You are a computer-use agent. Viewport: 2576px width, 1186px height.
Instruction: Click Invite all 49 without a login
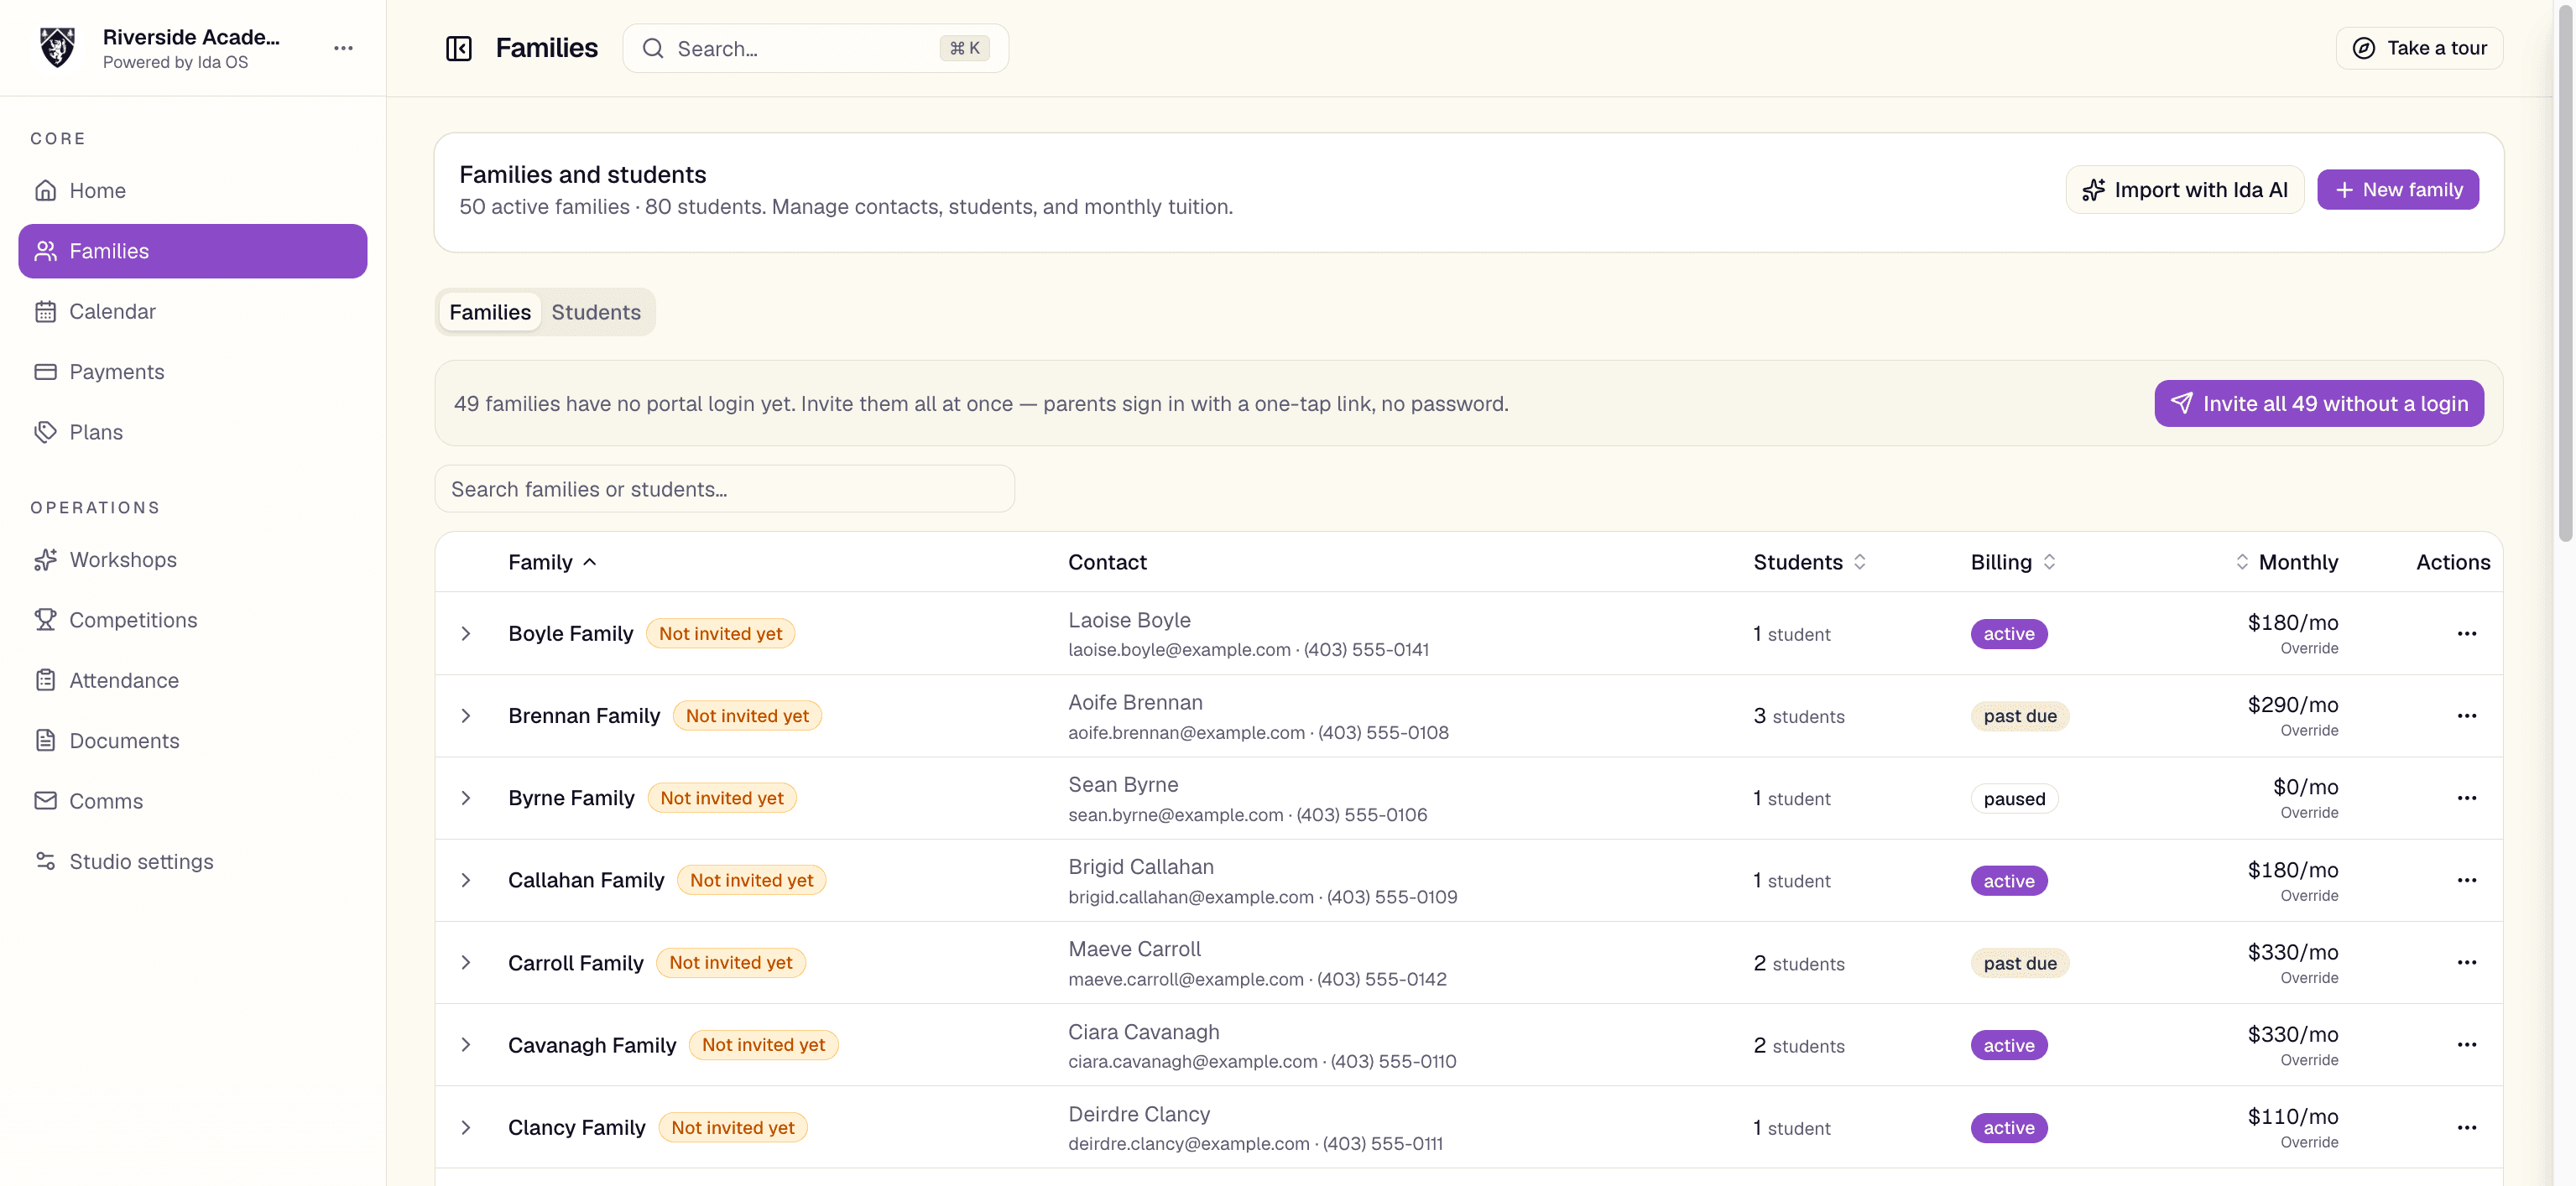coord(2319,403)
